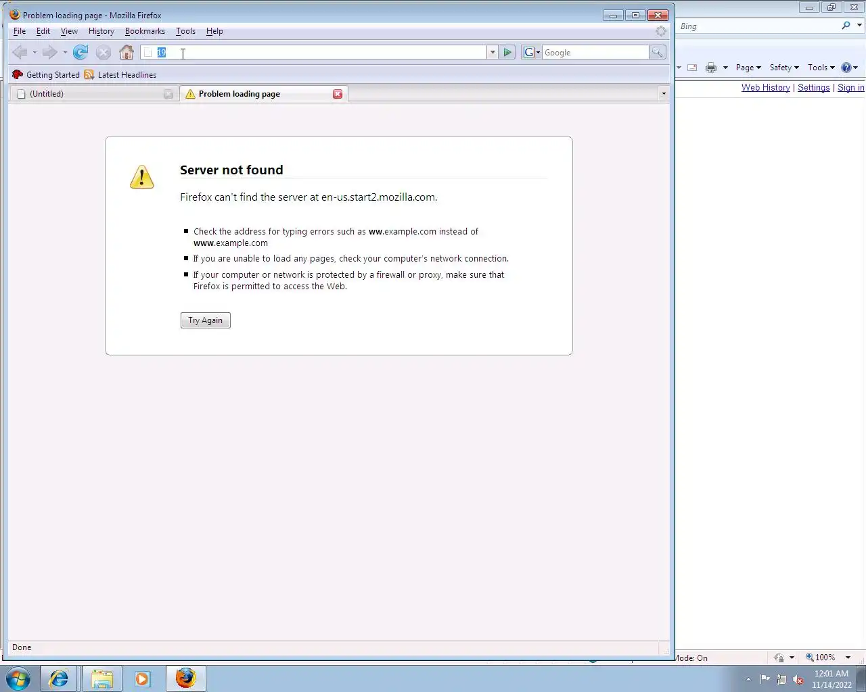Open the File menu
This screenshot has width=866, height=692.
pyautogui.click(x=20, y=31)
